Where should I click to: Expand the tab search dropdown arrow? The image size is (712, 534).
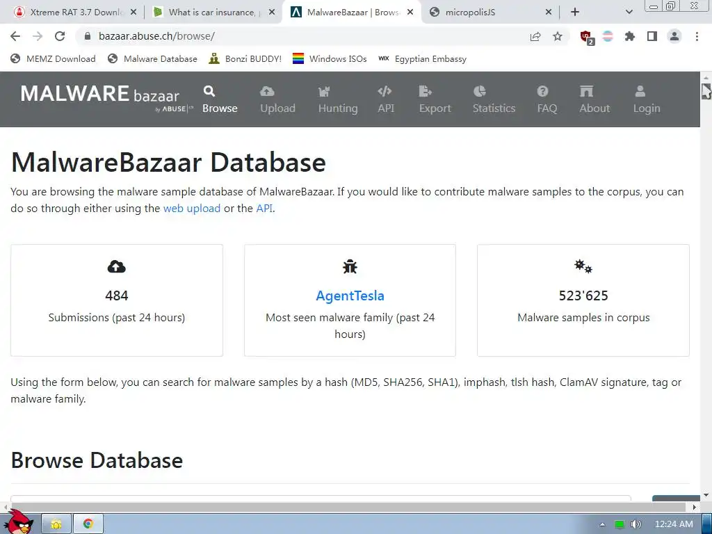[629, 13]
